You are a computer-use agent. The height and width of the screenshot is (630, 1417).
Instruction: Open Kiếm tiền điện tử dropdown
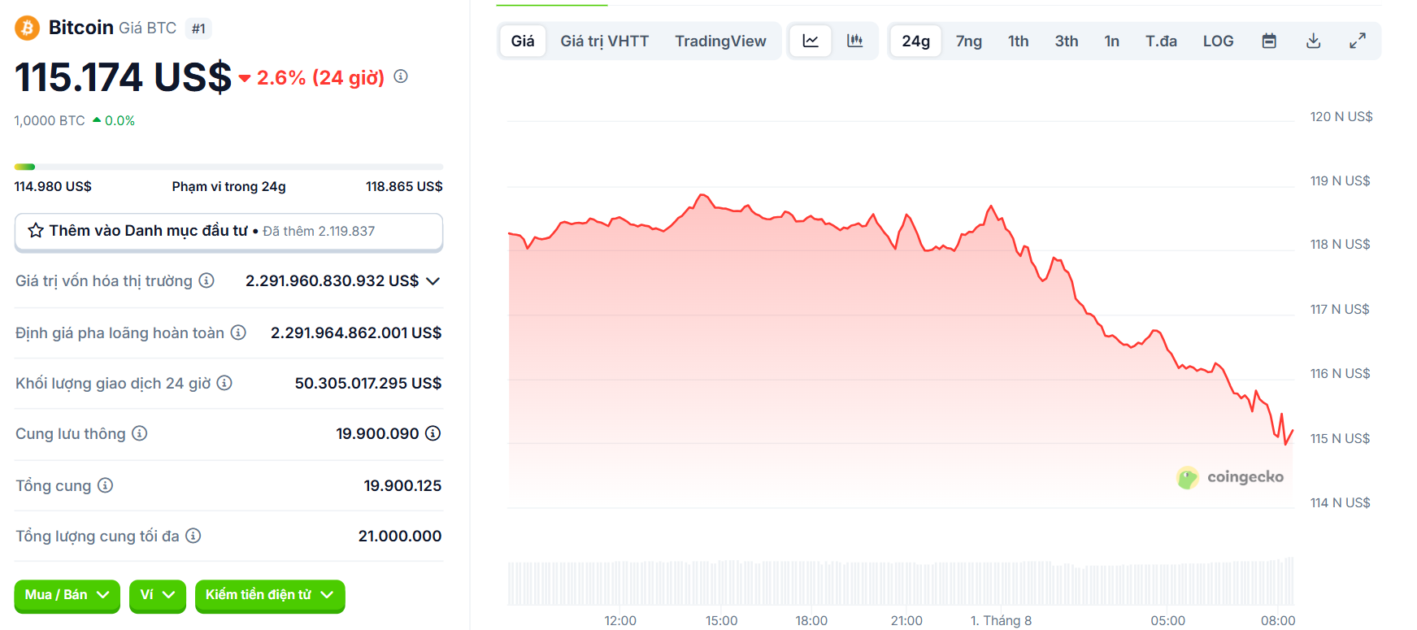tap(270, 595)
